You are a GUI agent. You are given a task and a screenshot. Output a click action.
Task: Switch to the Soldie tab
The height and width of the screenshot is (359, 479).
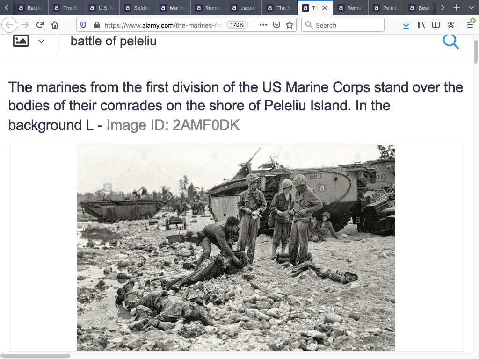click(x=138, y=8)
